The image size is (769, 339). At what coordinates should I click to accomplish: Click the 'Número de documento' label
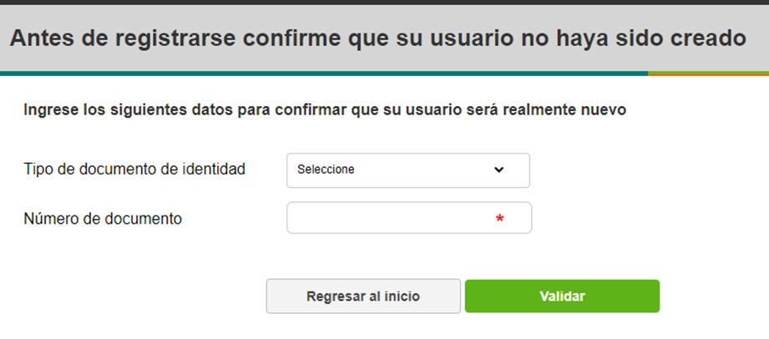click(x=103, y=219)
